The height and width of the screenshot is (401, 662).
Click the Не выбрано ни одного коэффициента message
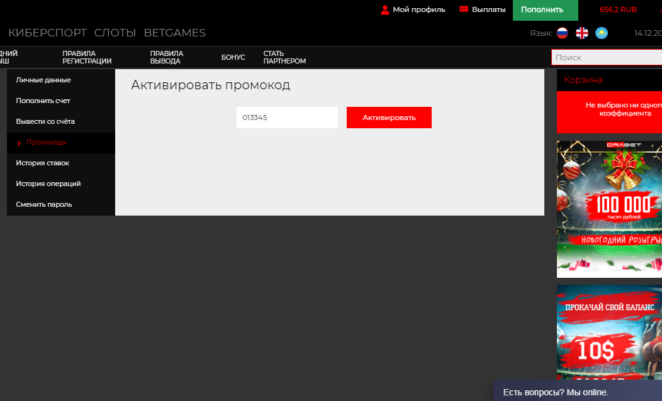tap(624, 109)
